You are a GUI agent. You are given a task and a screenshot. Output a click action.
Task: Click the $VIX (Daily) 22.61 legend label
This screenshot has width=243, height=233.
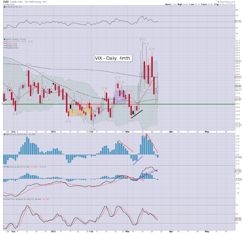pyautogui.click(x=16, y=39)
